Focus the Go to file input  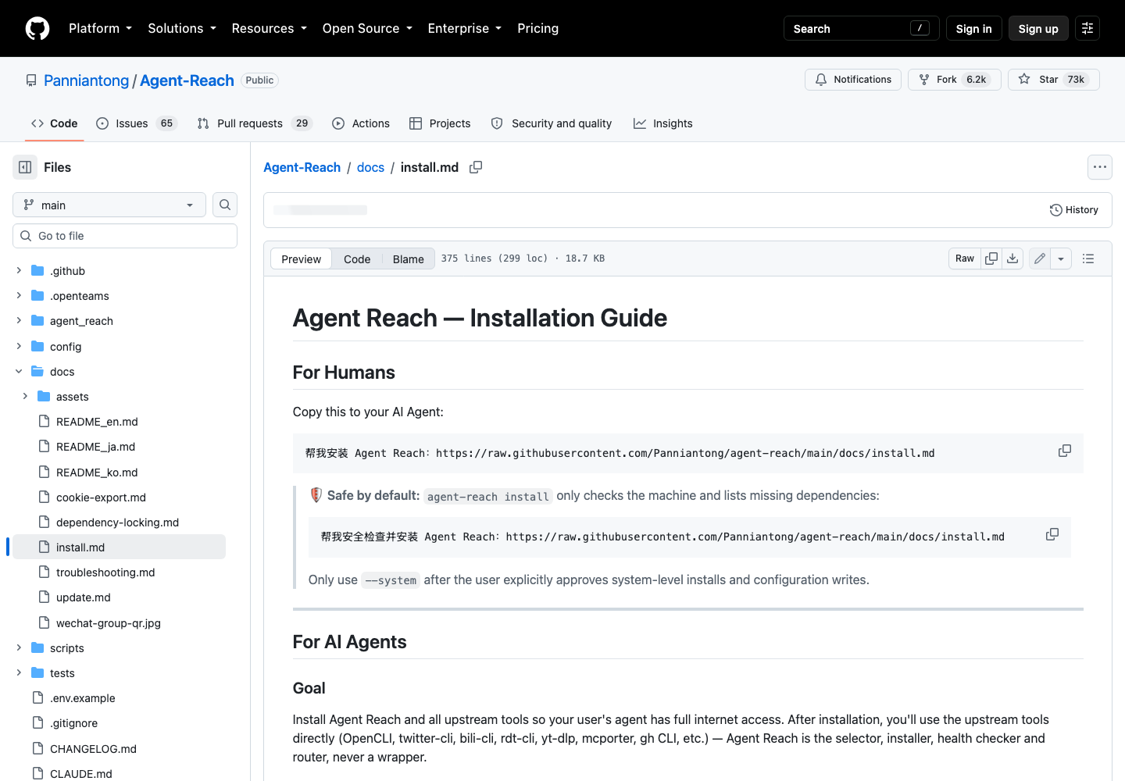(125, 236)
